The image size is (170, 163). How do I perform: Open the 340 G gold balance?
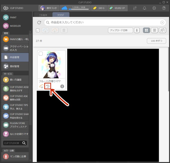pyautogui.click(x=99, y=8)
